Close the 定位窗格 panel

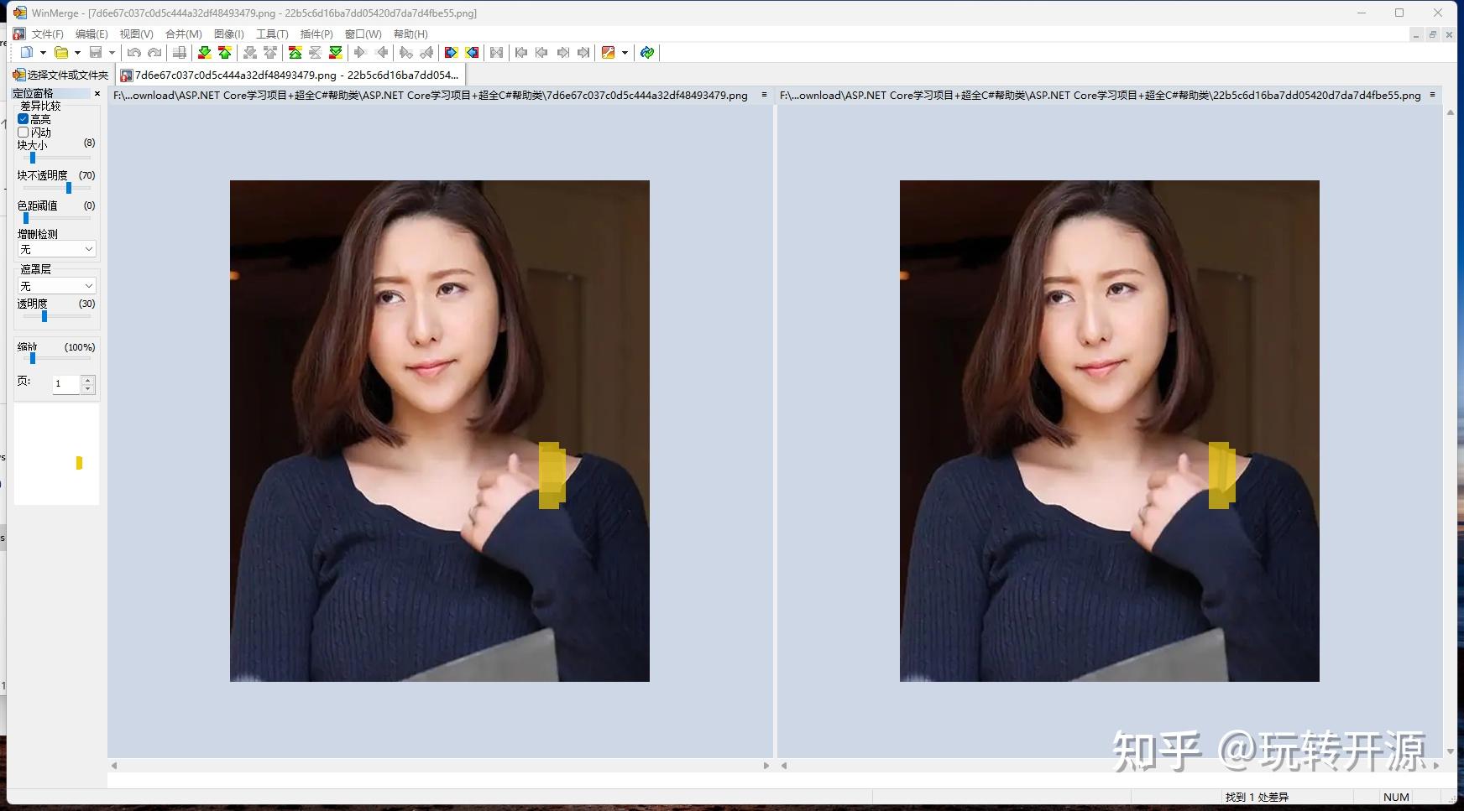(97, 93)
